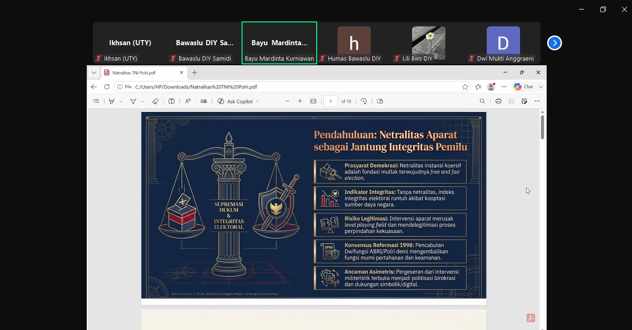Click the Save as icon
Viewport: 632px width, 330px height.
tap(524, 101)
